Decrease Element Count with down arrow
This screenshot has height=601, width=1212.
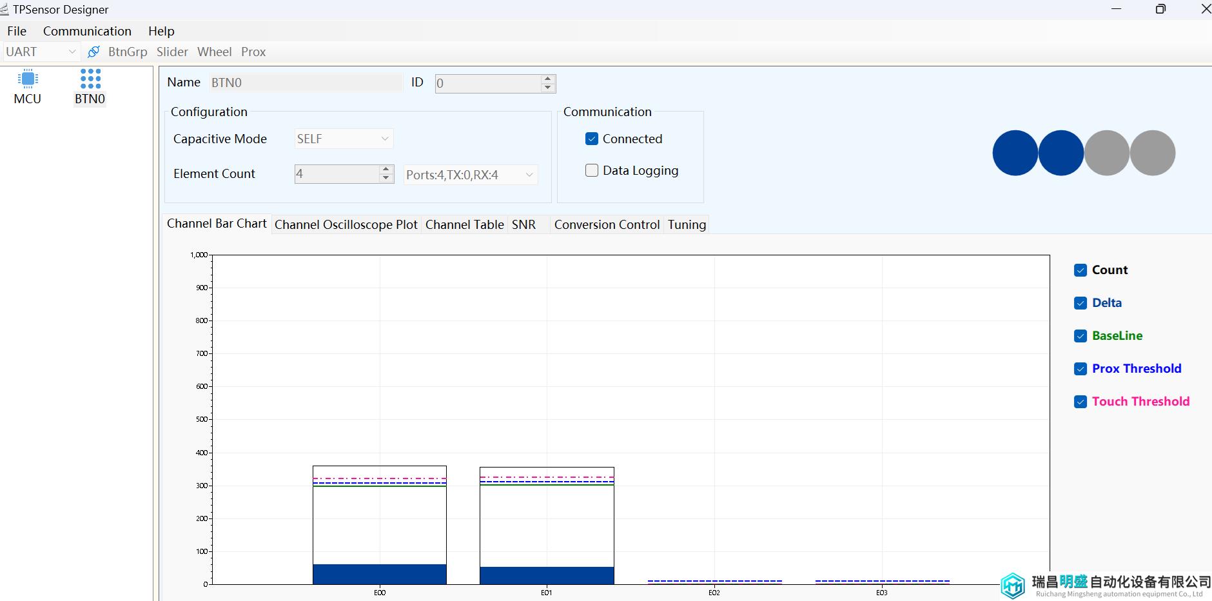pyautogui.click(x=386, y=178)
